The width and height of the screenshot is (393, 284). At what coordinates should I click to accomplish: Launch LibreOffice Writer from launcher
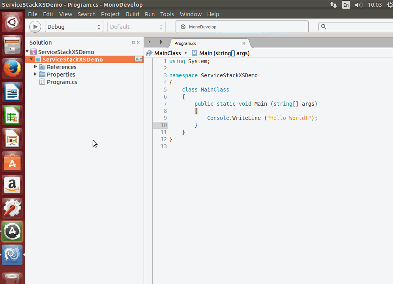click(12, 92)
